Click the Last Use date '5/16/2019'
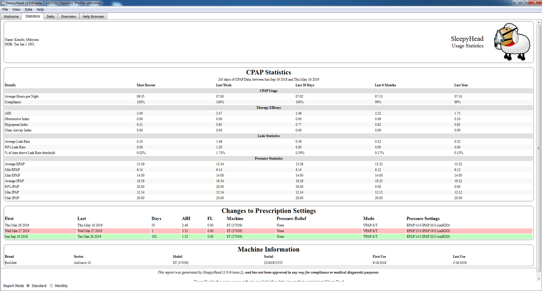Image resolution: width=542 pixels, height=291 pixels. 460,263
